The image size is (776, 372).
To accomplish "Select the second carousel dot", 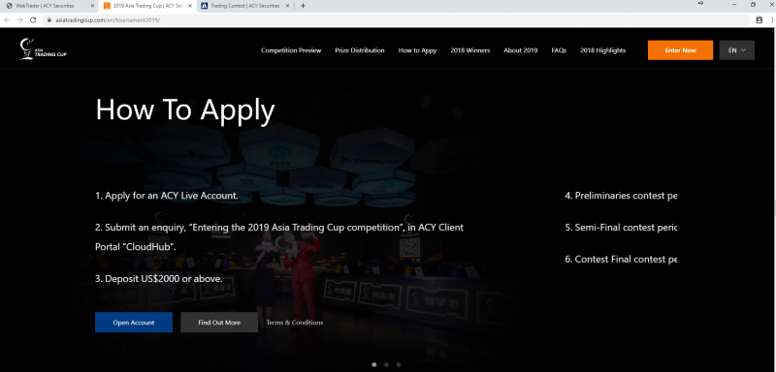I will tap(386, 364).
